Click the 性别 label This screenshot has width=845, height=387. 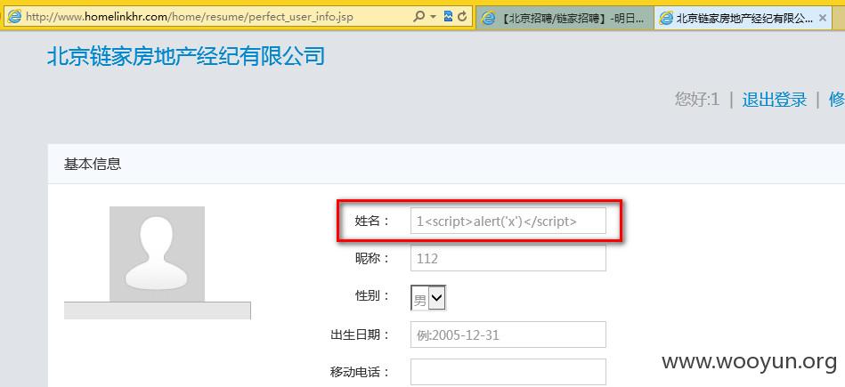372,296
